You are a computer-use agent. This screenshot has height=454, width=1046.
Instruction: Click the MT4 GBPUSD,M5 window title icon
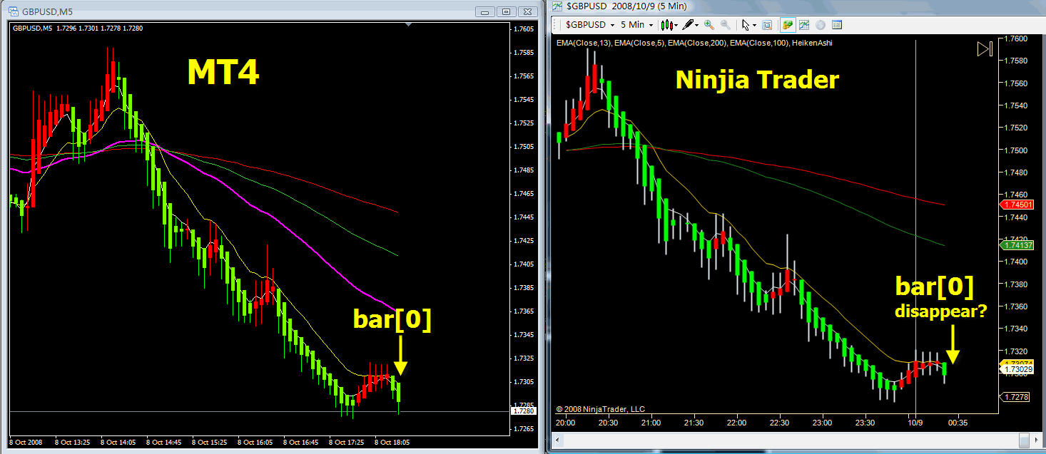pyautogui.click(x=14, y=11)
